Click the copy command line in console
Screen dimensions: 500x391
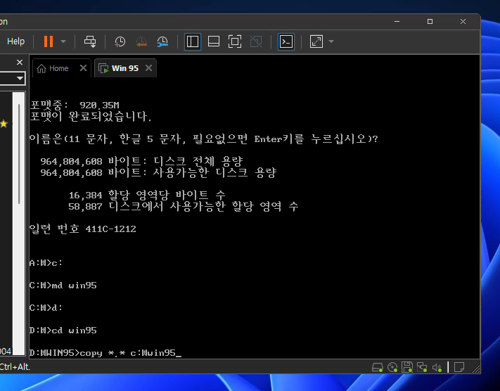(x=105, y=353)
